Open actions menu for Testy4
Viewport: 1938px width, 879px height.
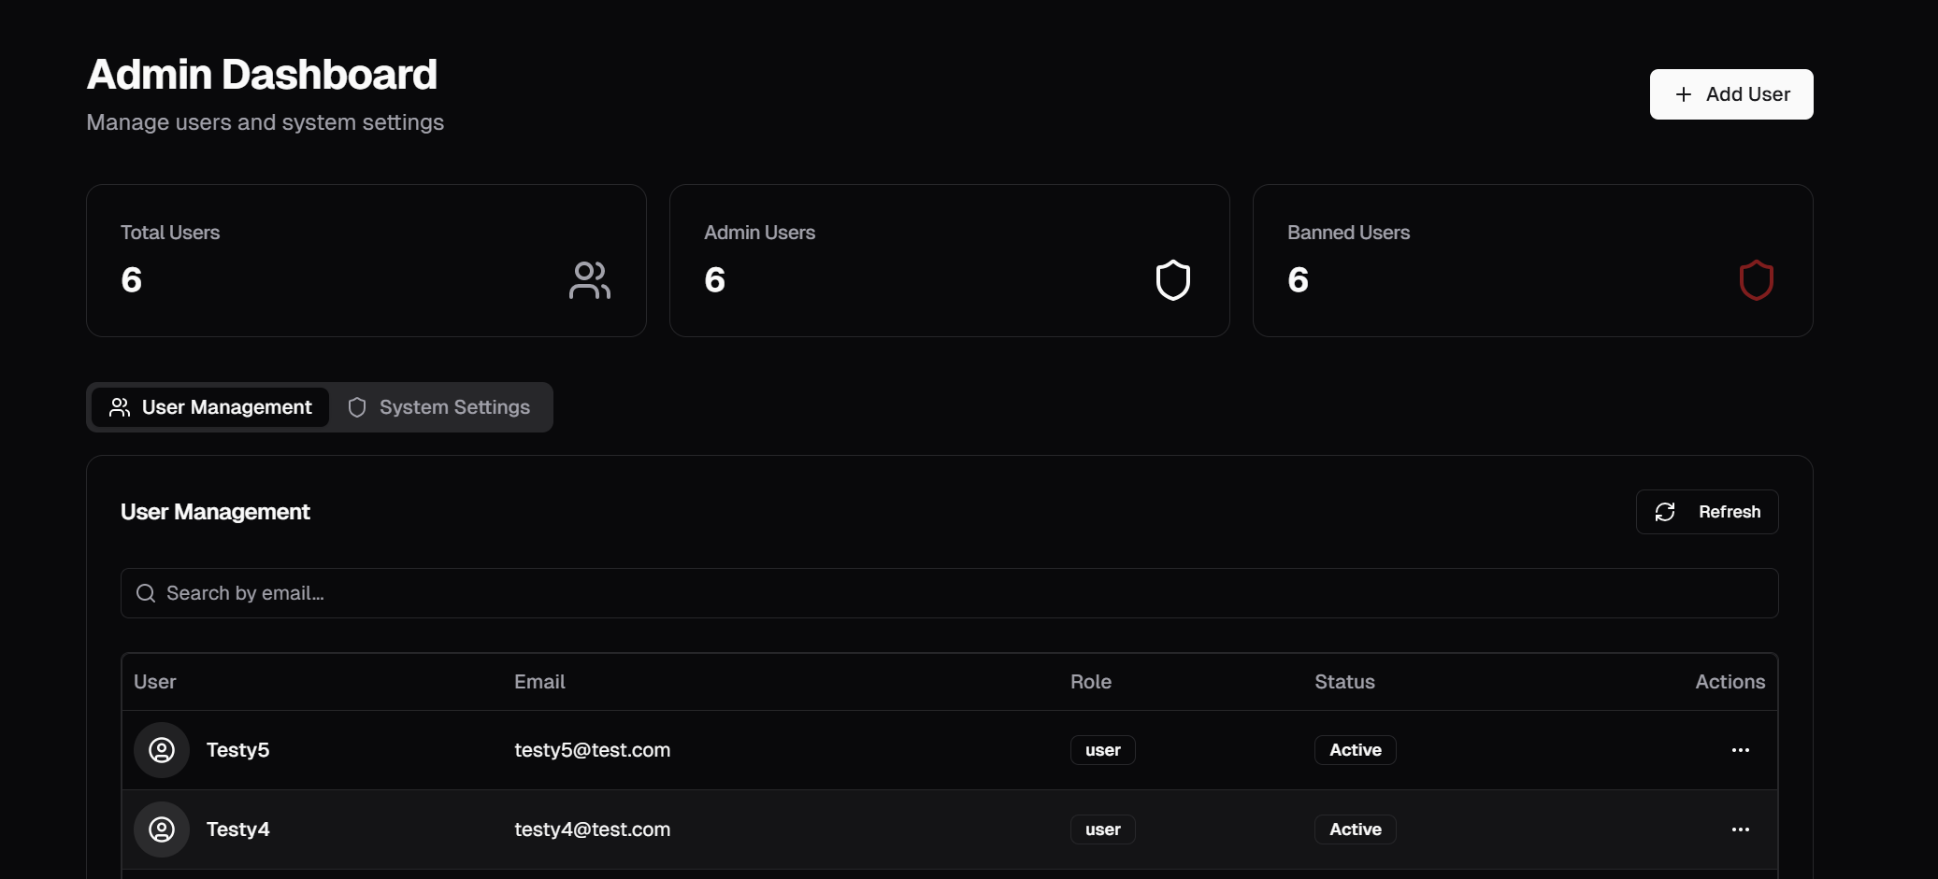(1741, 829)
